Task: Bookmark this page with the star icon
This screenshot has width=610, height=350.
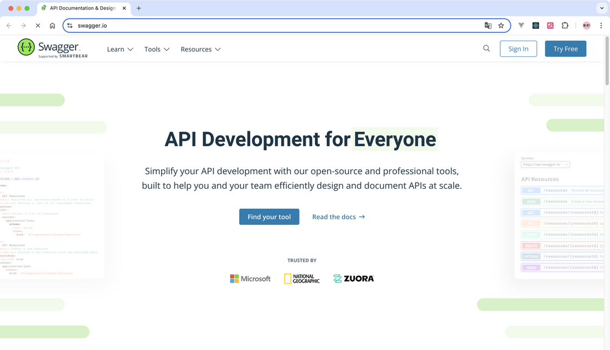Action: [501, 26]
